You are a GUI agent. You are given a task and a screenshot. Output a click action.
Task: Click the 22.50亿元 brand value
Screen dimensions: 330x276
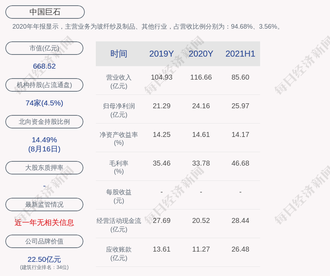44,259
